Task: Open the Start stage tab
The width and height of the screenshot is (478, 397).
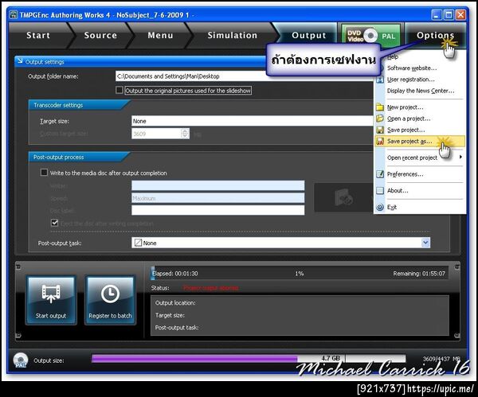Action: click(x=38, y=35)
